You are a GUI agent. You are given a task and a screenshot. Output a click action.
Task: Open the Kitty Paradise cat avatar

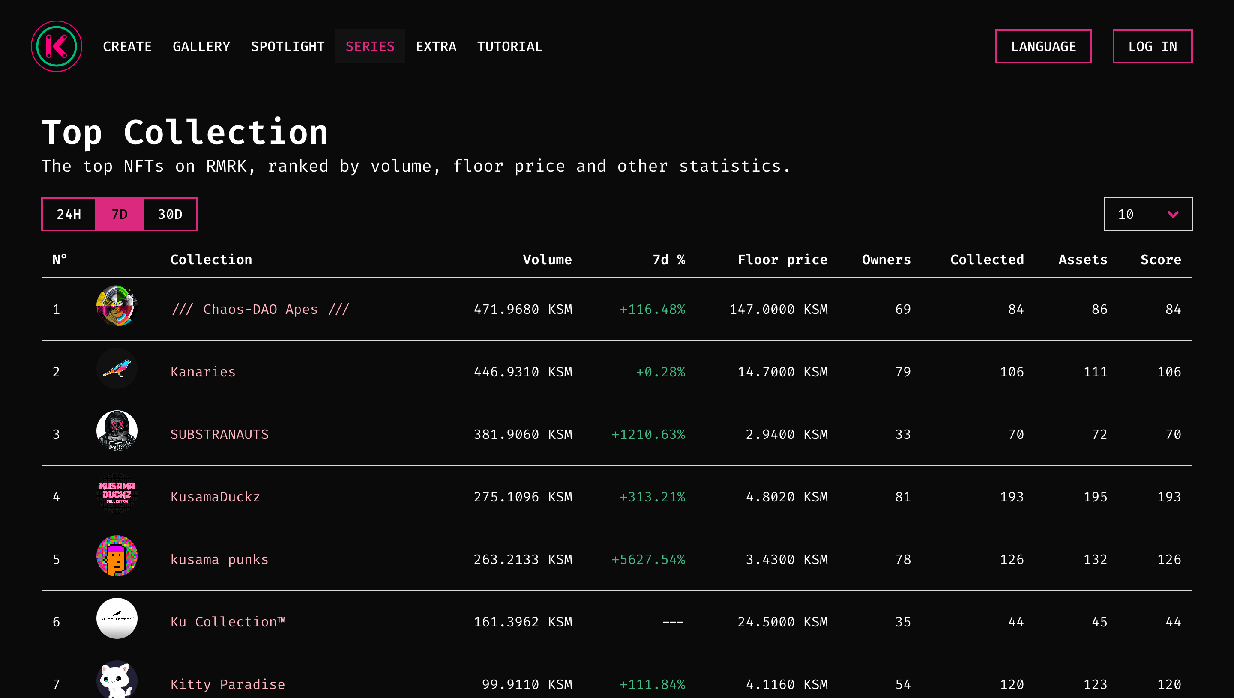[117, 680]
